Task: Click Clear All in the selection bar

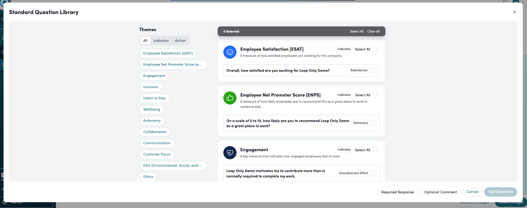Action: coord(374,31)
